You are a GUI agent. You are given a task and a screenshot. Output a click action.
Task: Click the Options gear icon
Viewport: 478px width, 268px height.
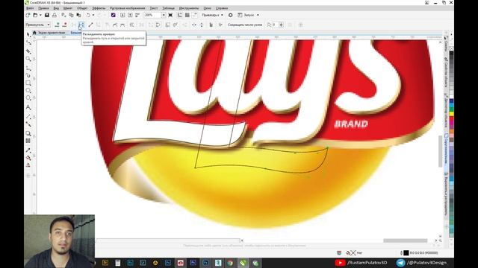coord(231,15)
